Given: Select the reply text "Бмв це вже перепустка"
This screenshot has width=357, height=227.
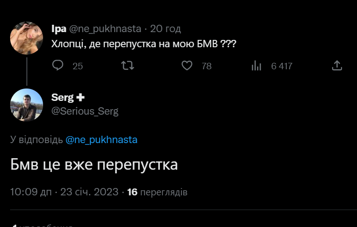Looking at the screenshot, I should tap(94, 165).
